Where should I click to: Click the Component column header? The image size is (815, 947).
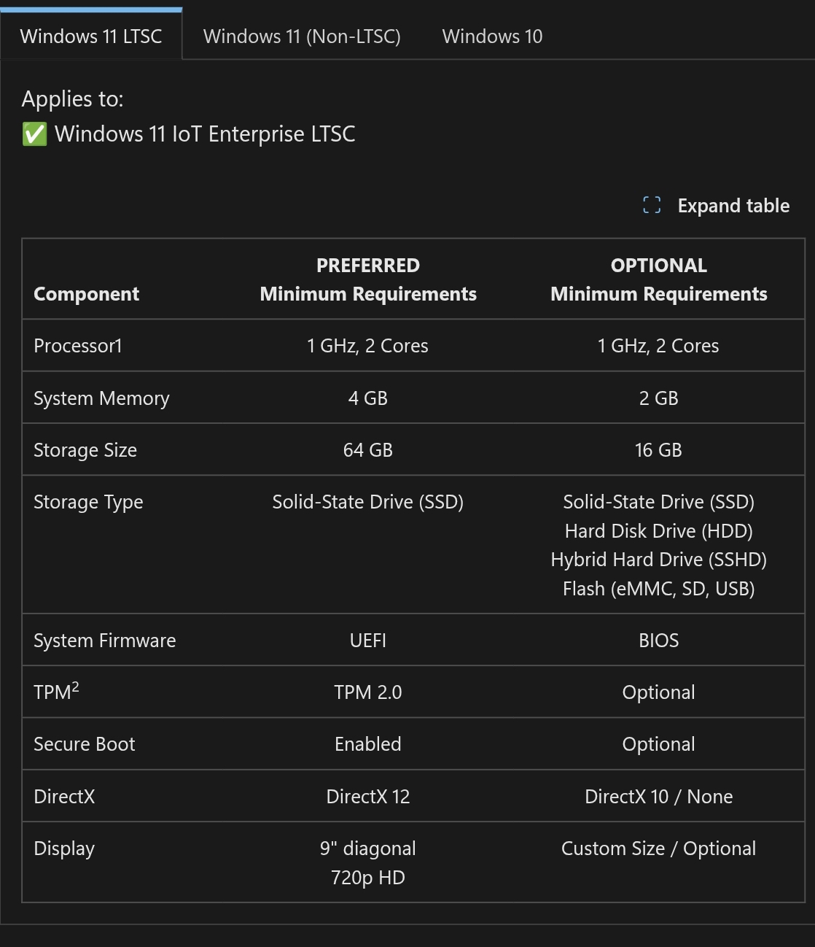coord(86,294)
